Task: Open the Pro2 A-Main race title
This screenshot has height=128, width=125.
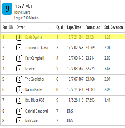Action: [x=24, y=6]
